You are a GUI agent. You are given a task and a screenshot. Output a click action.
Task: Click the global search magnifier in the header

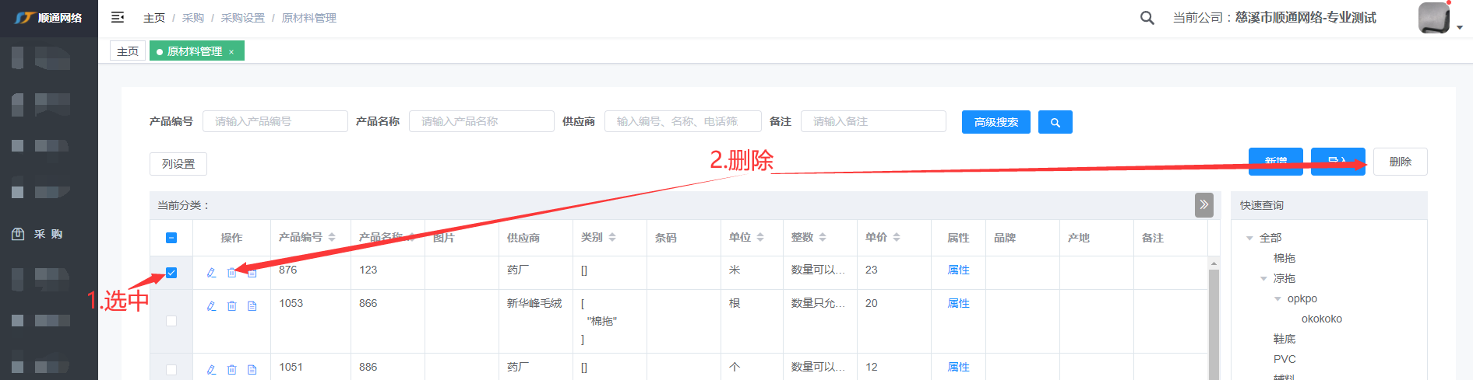click(1147, 18)
